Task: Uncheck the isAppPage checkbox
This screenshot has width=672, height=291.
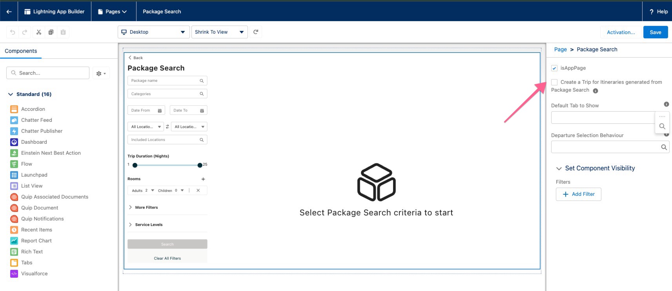Action: 554,68
